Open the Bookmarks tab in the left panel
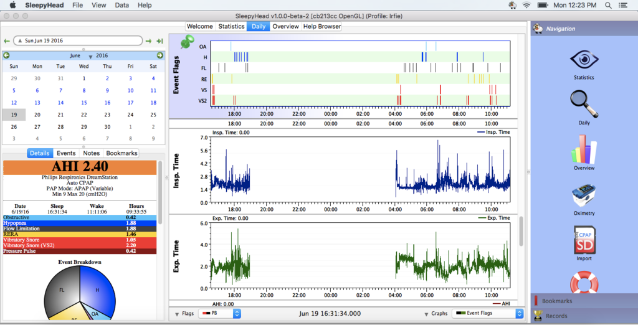The height and width of the screenshot is (325, 638). coord(121,153)
